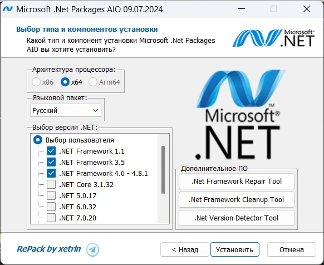Screen dimensions: 324x265
Task: Open the 'RePack by xetrin' link
Action: (49, 249)
